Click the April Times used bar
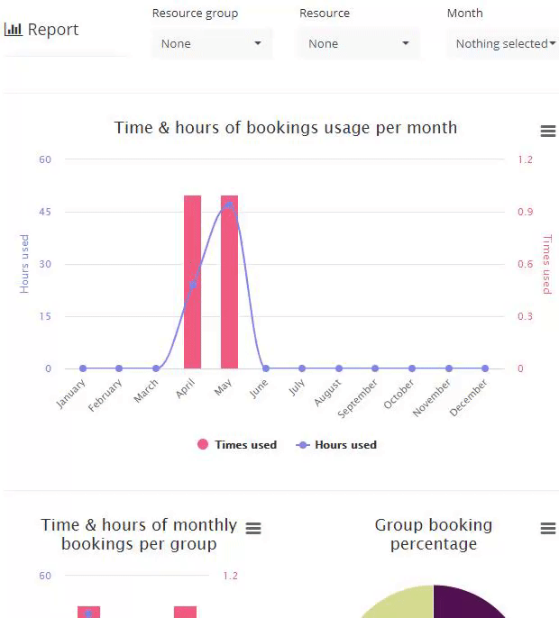This screenshot has width=559, height=618. pyautogui.click(x=193, y=282)
